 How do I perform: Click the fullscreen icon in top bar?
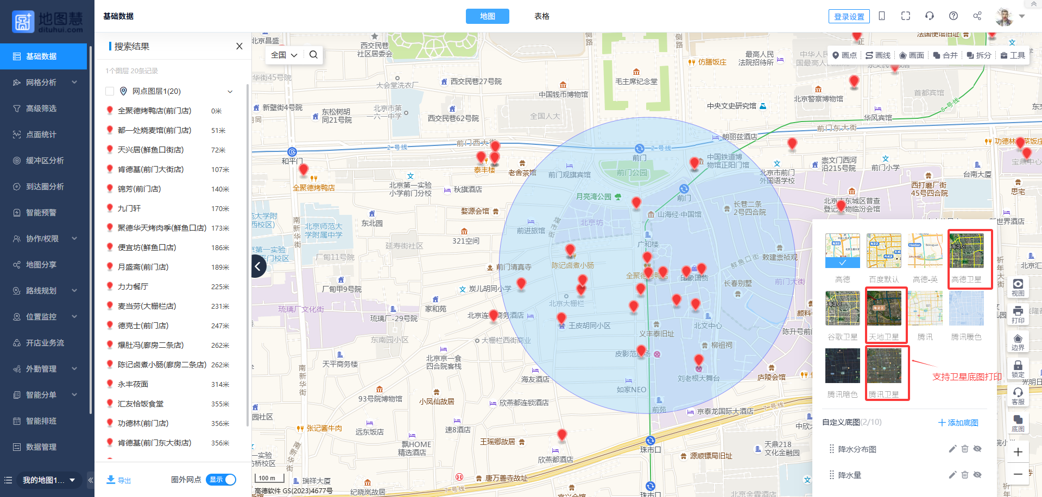905,16
